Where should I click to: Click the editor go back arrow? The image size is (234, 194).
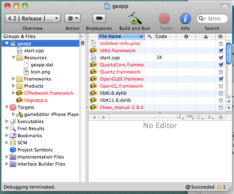coord(94,118)
